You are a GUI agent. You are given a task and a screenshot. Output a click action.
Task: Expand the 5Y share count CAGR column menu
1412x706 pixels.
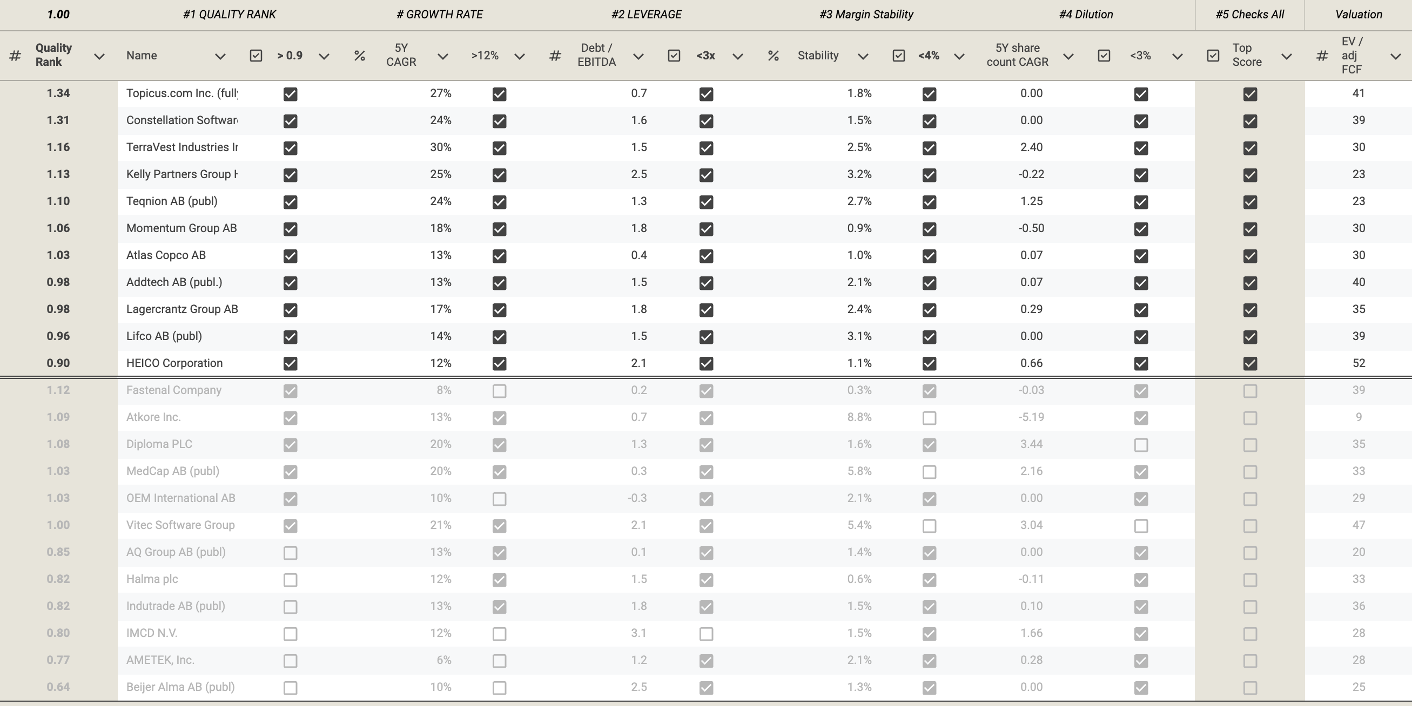[x=1068, y=57]
